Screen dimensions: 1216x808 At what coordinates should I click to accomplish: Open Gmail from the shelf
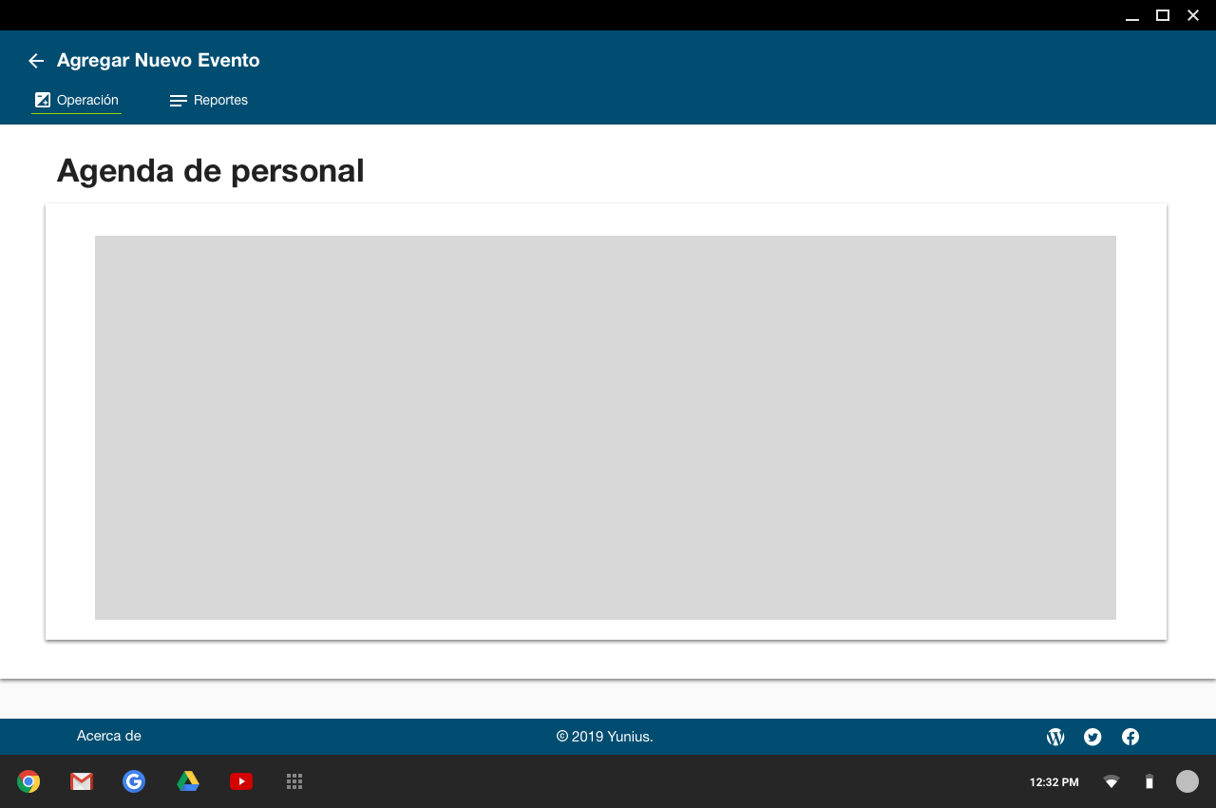click(x=82, y=781)
